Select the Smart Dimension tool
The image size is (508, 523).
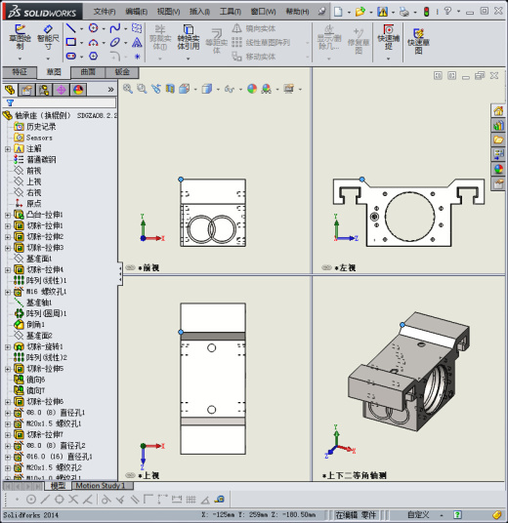48,37
